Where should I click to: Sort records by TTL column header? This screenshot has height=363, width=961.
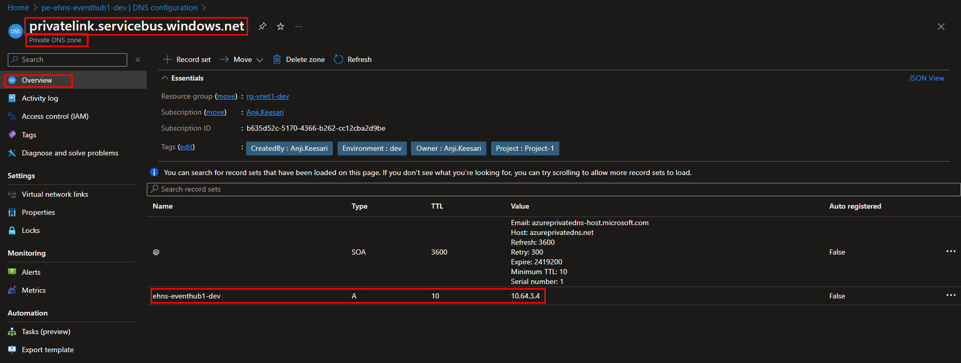tap(437, 206)
